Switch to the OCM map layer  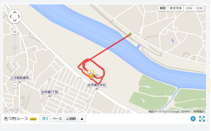tap(199, 8)
